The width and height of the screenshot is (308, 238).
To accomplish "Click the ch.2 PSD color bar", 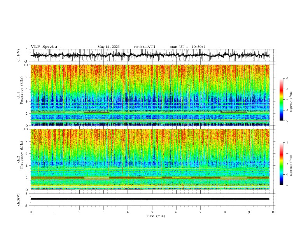I will 282,164.
